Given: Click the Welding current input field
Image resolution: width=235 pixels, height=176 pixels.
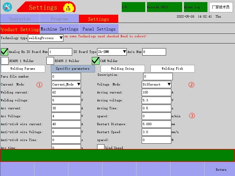Looking at the screenshot, I should tap(66, 92).
